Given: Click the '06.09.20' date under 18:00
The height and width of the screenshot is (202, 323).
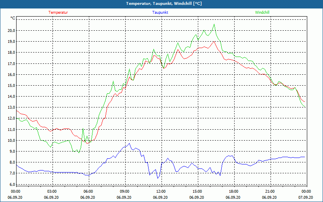Looking at the screenshot, I should point(233,197).
